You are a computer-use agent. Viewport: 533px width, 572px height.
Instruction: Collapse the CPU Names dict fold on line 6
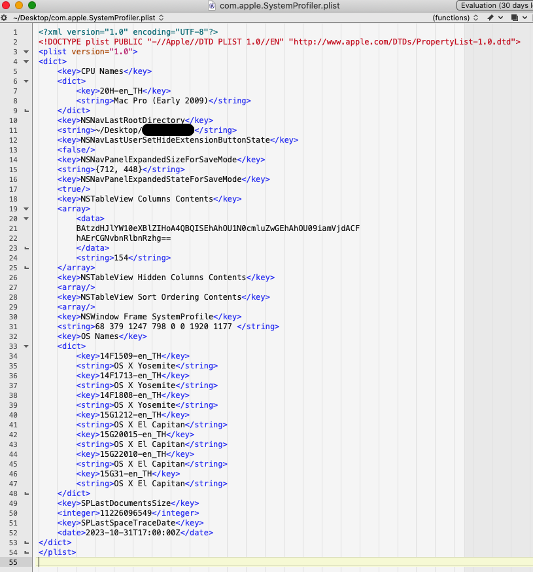[26, 81]
